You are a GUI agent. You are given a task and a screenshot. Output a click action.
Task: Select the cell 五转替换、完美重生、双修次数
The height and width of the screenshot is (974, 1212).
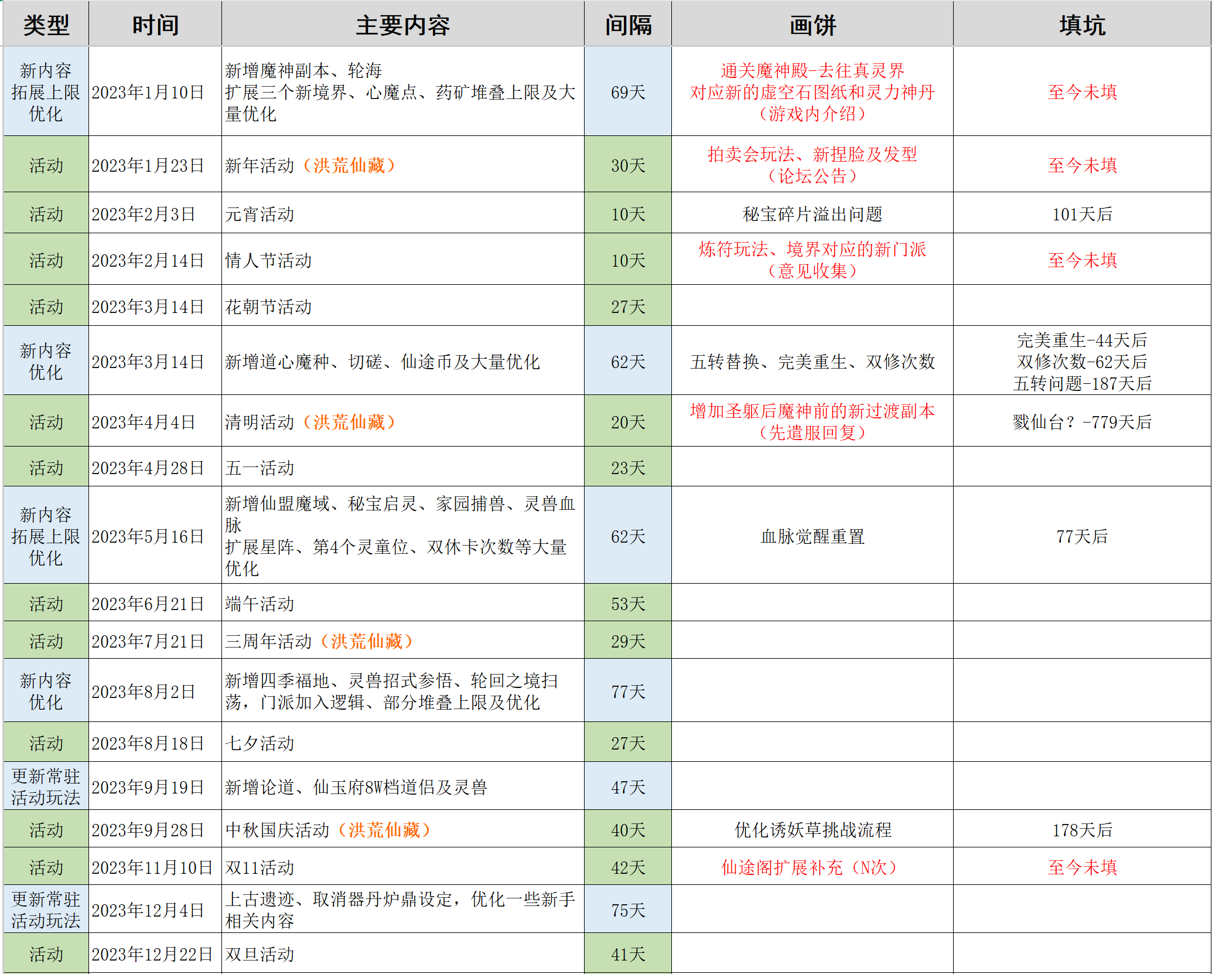tap(812, 361)
